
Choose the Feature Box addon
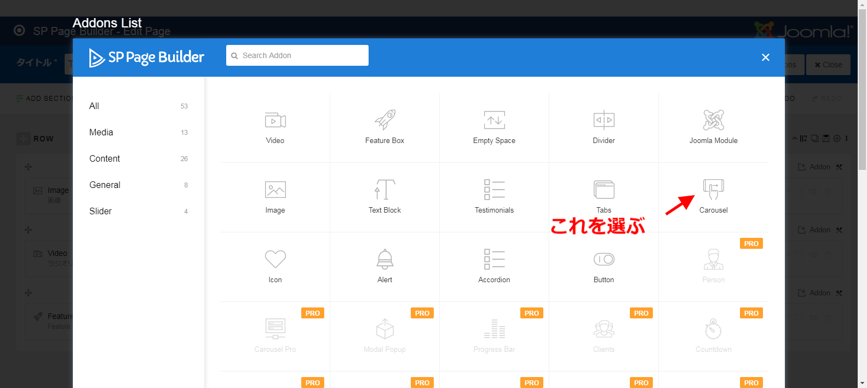point(384,128)
